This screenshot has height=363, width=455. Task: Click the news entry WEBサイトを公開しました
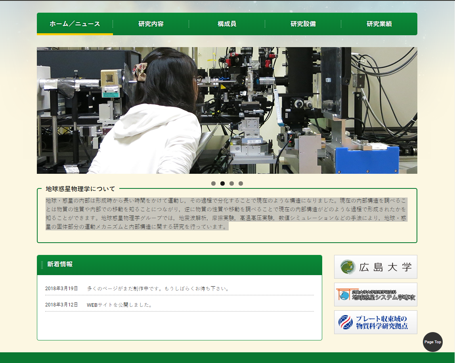point(120,305)
